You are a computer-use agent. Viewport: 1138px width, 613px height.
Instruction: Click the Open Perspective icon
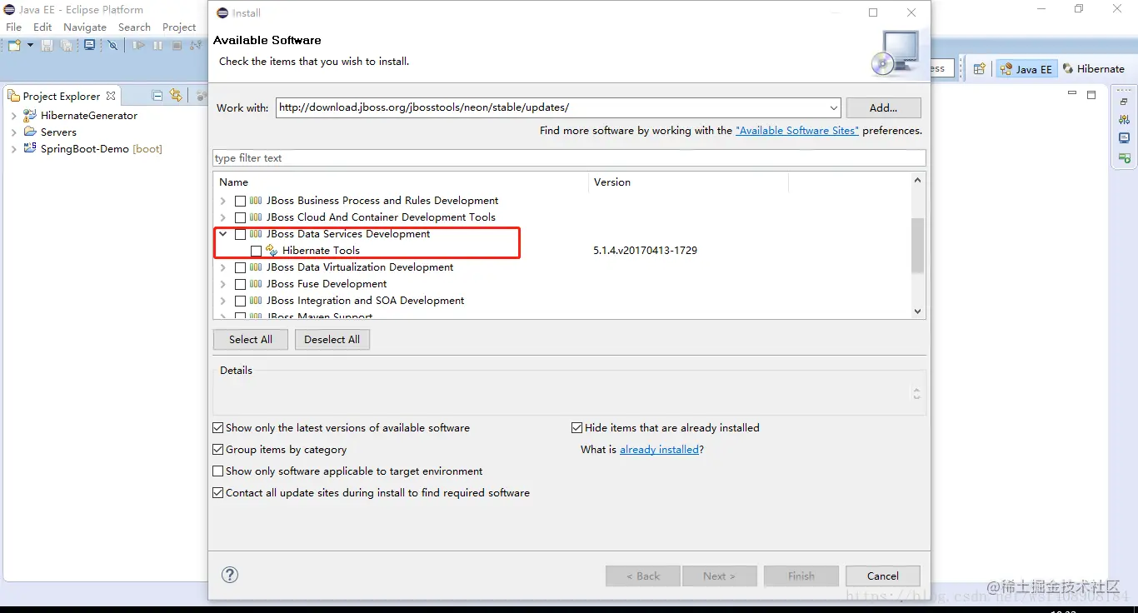(980, 69)
